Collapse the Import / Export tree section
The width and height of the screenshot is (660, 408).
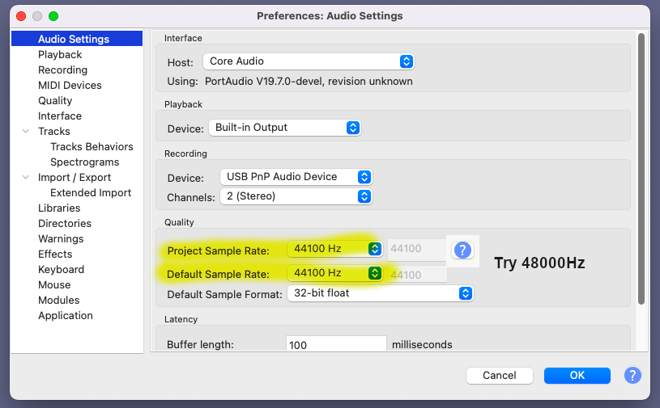[x=26, y=178]
